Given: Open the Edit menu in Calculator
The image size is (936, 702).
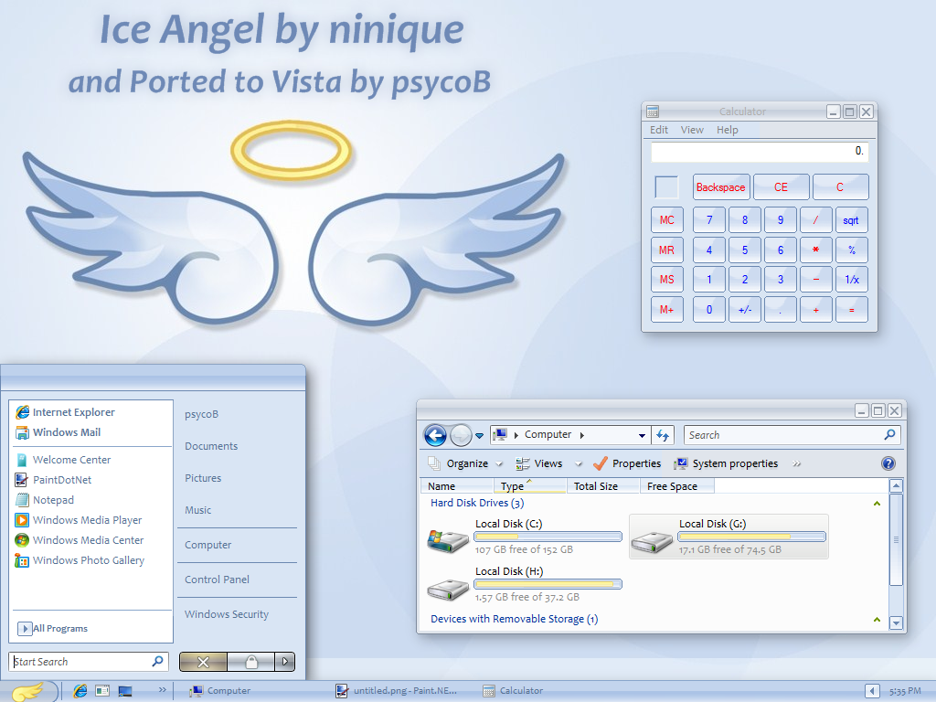Looking at the screenshot, I should 658,130.
